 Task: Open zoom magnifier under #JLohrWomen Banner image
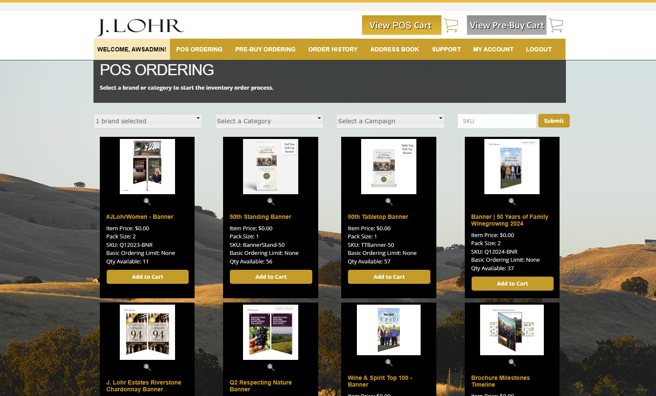pyautogui.click(x=147, y=201)
